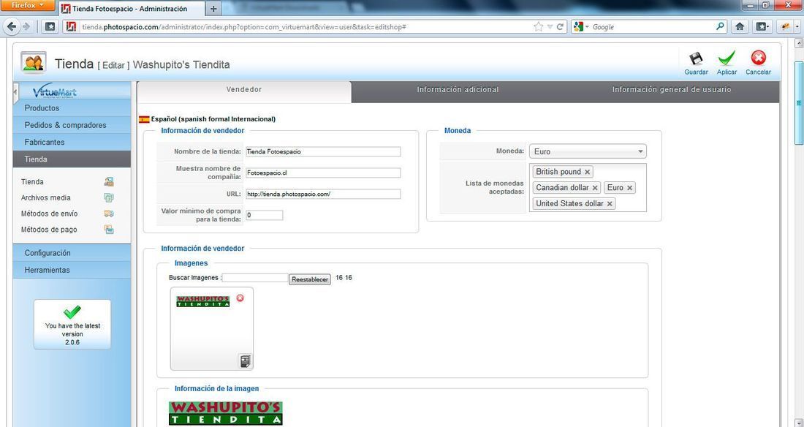
Task: Click the user-store header icon beside Tienda
Action: (34, 63)
